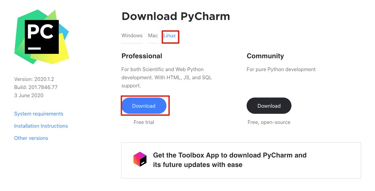This screenshot has width=375, height=191.
Task: Download the Professional edition
Action: (144, 106)
